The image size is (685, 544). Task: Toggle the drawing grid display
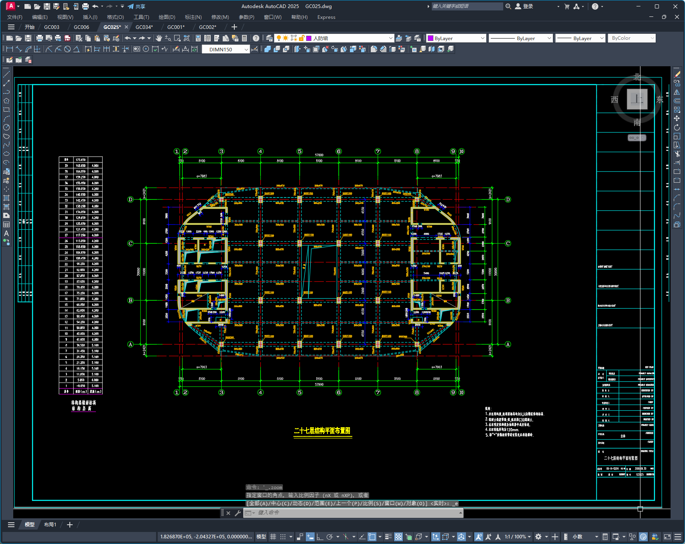pyautogui.click(x=273, y=537)
